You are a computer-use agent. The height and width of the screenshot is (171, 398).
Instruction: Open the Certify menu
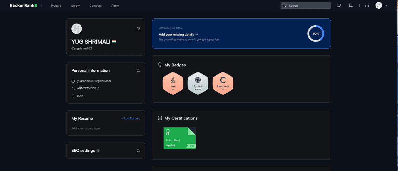coord(75,6)
